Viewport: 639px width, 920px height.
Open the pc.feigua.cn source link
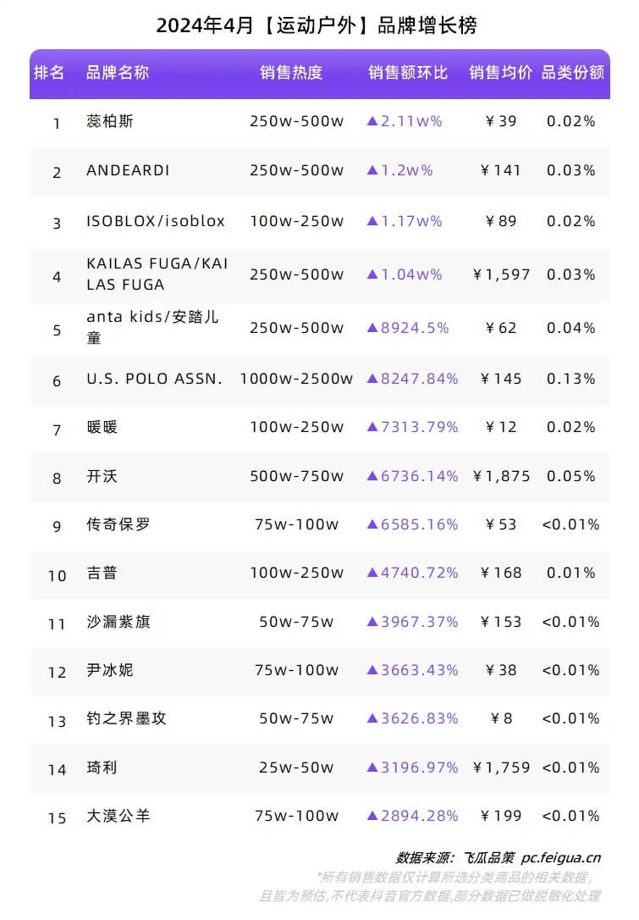pyautogui.click(x=561, y=858)
